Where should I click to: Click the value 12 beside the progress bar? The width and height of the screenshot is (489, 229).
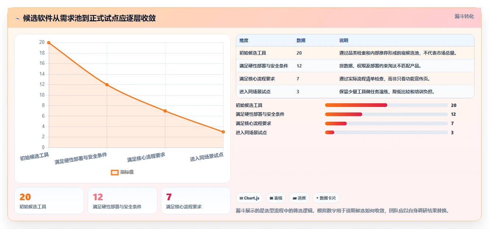point(453,114)
